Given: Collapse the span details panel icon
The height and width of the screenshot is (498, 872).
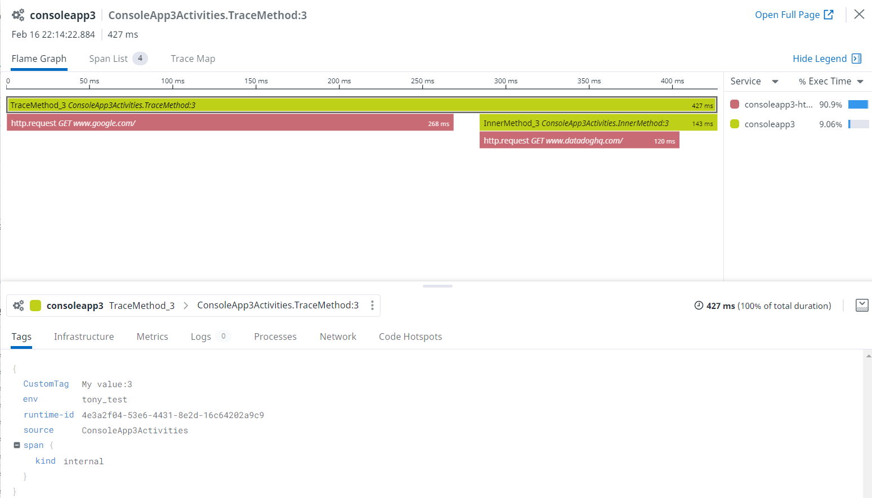Looking at the screenshot, I should (x=862, y=306).
